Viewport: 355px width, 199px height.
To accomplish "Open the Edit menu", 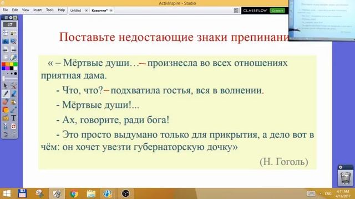I will (x=15, y=10).
